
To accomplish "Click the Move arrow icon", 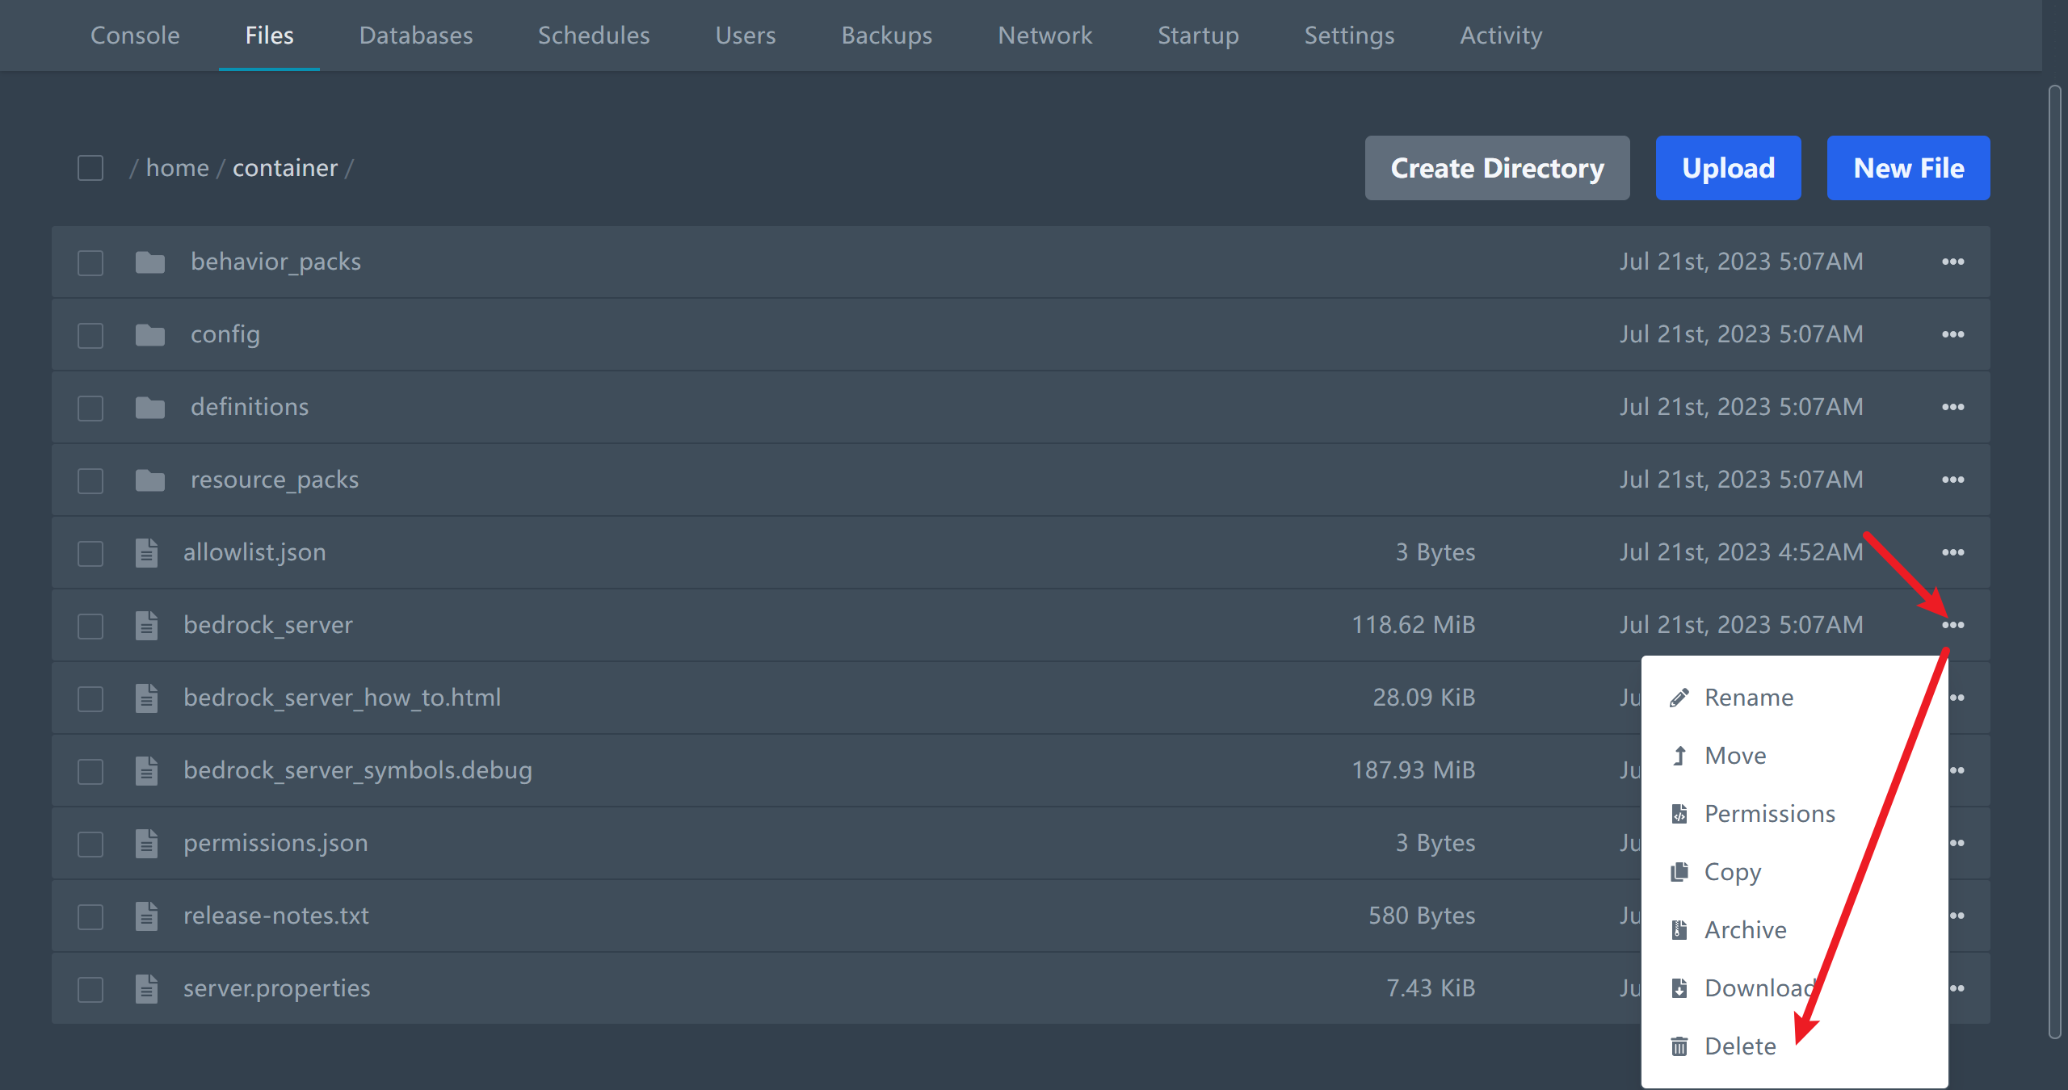I will (1679, 756).
